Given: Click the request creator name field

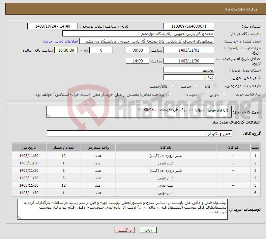Looking at the screenshot, I should pos(147,41).
